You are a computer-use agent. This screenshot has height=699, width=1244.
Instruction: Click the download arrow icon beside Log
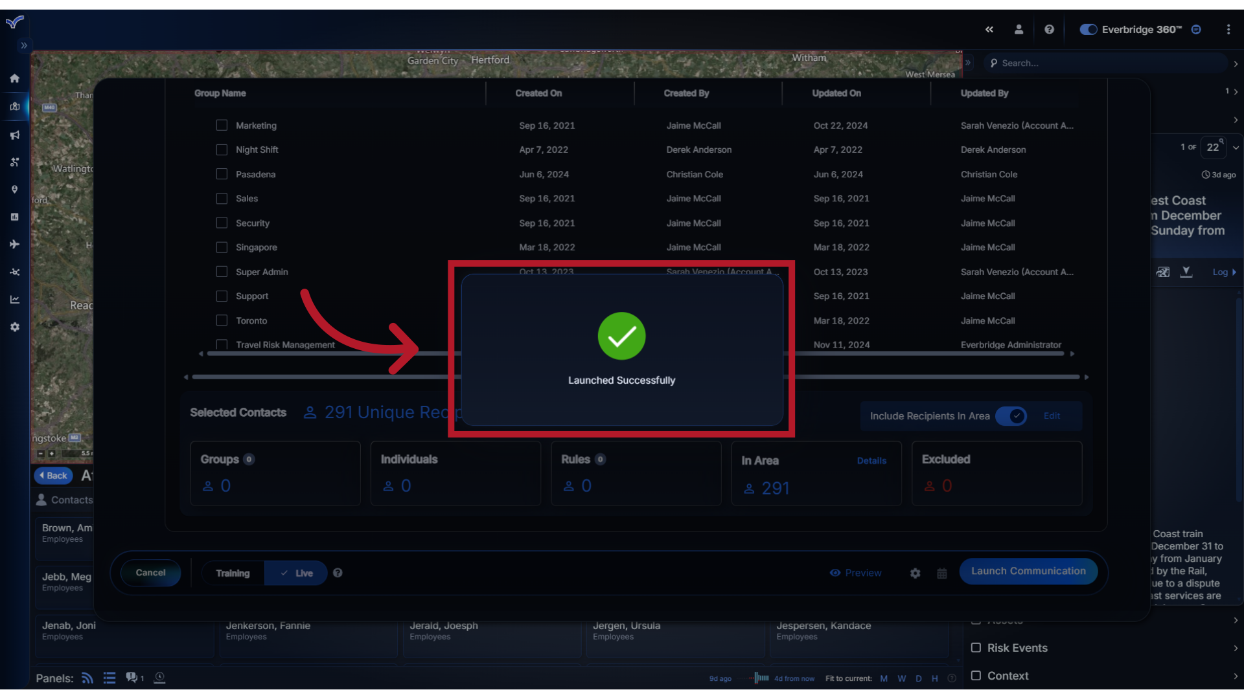pyautogui.click(x=1186, y=272)
